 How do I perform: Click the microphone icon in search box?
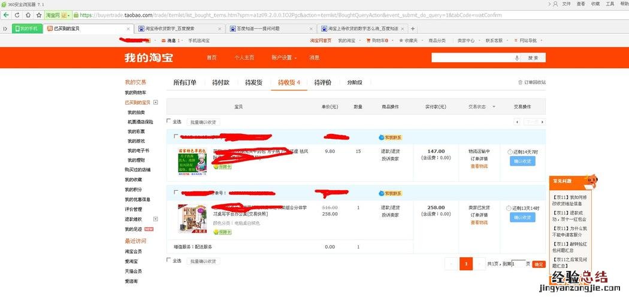517,58
